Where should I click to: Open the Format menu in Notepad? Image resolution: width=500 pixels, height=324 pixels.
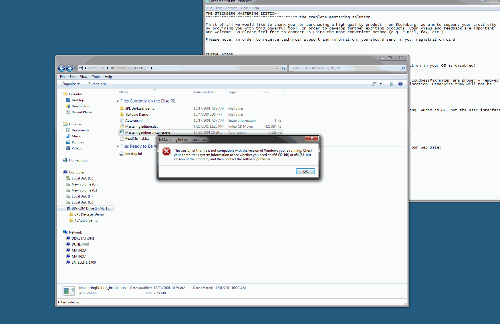pos(231,8)
